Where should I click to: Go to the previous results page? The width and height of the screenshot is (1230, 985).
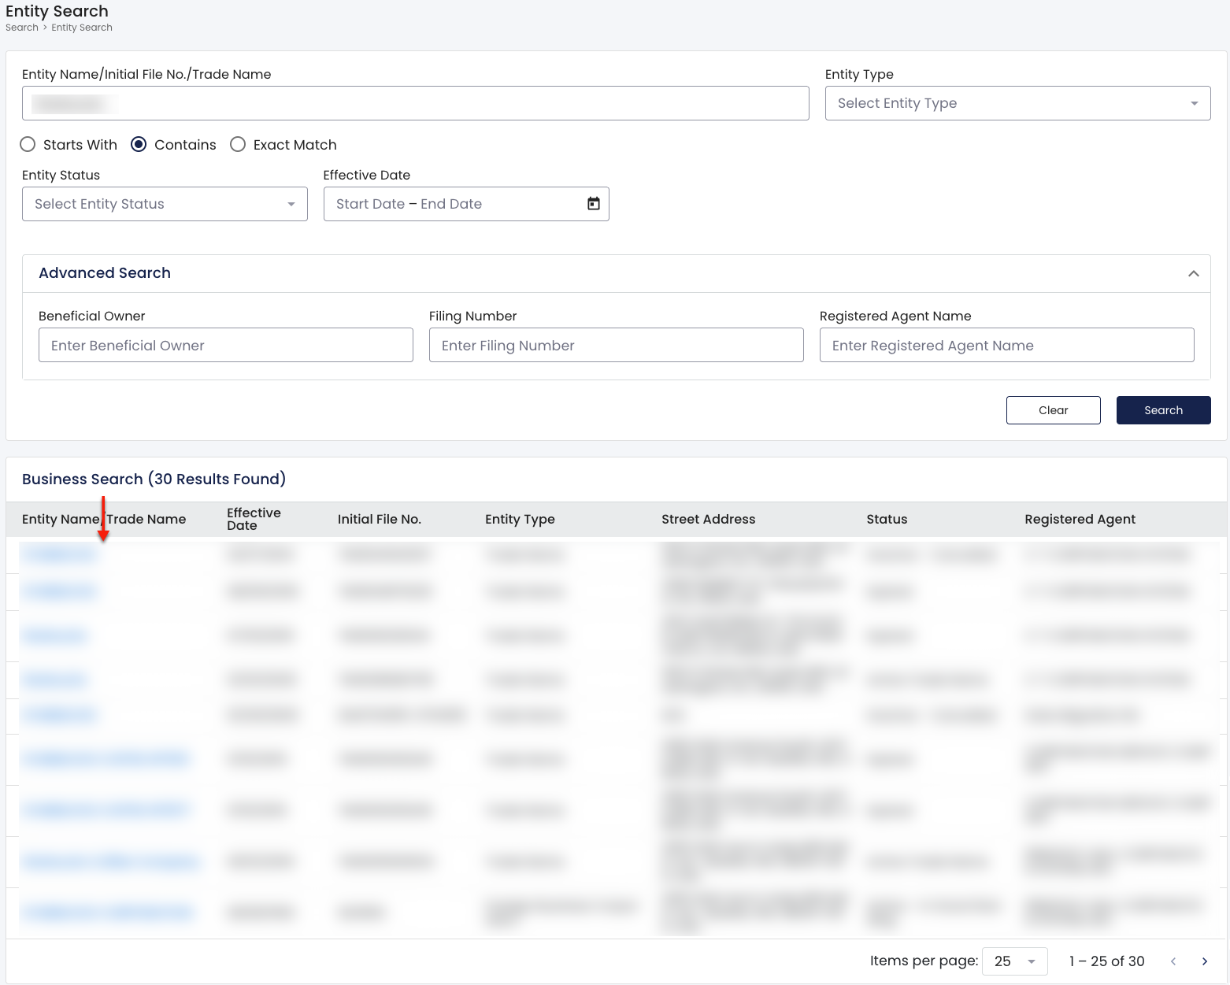coord(1173,961)
